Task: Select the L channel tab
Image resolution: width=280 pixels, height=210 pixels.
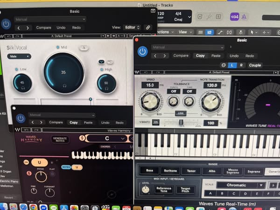Action: tap(233, 65)
